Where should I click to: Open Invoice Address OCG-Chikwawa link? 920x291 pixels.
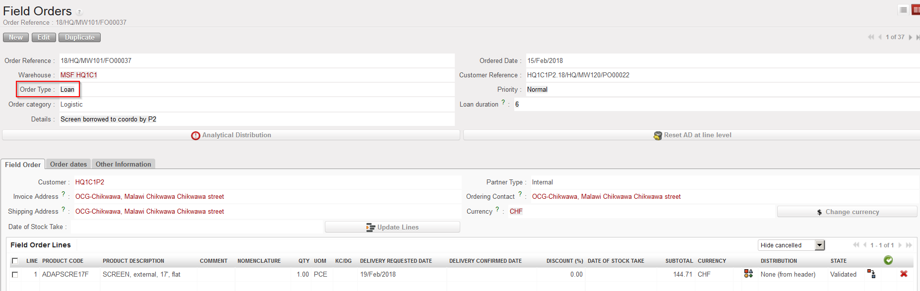(150, 196)
